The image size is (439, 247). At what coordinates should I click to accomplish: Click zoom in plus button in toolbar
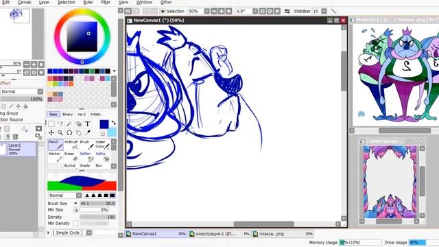coord(222,11)
